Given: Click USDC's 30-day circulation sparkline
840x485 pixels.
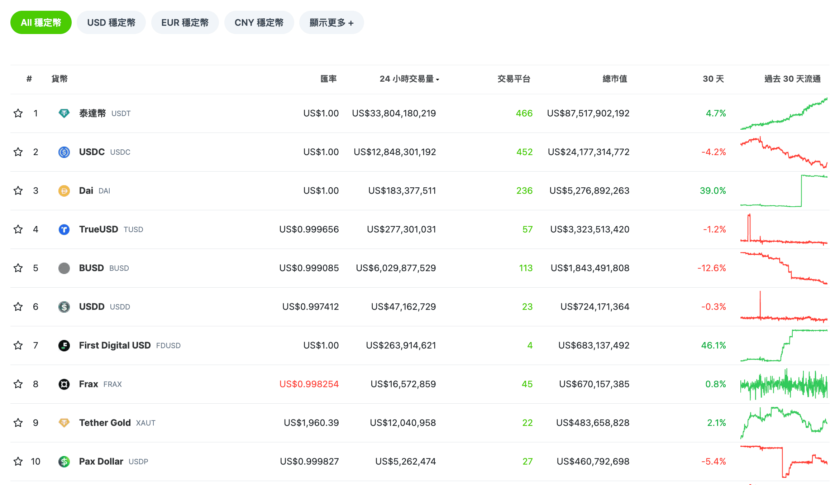Looking at the screenshot, I should (784, 152).
